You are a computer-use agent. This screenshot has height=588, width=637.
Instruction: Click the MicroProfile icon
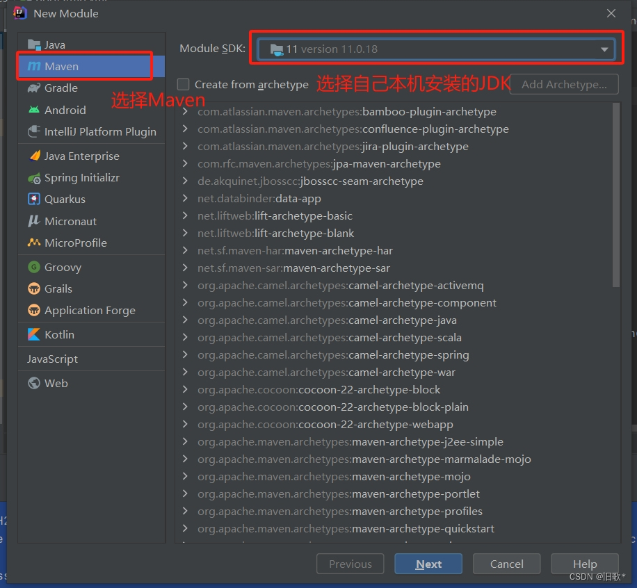34,243
